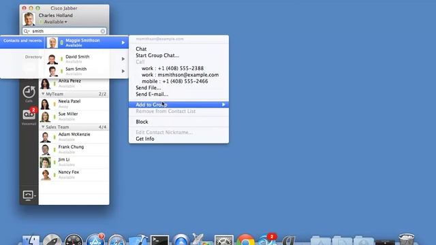
Task: Open the Add to Group submenu arrow
Action: coord(223,104)
